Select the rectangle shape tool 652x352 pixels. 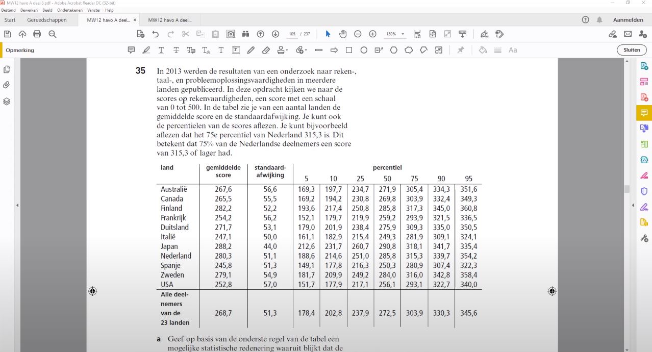click(x=349, y=50)
